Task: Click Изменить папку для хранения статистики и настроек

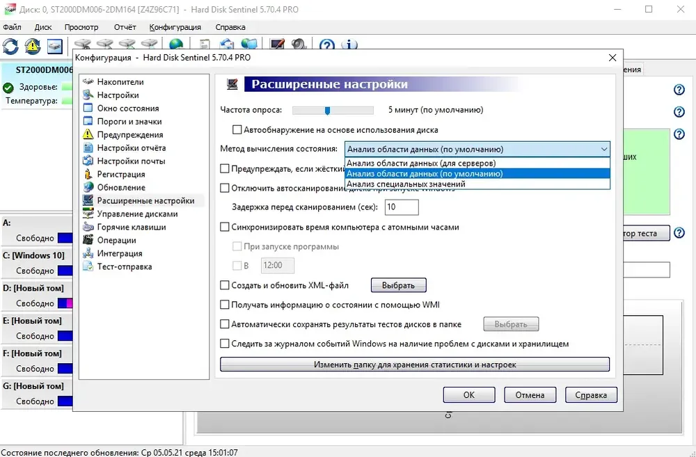Action: 415,364
